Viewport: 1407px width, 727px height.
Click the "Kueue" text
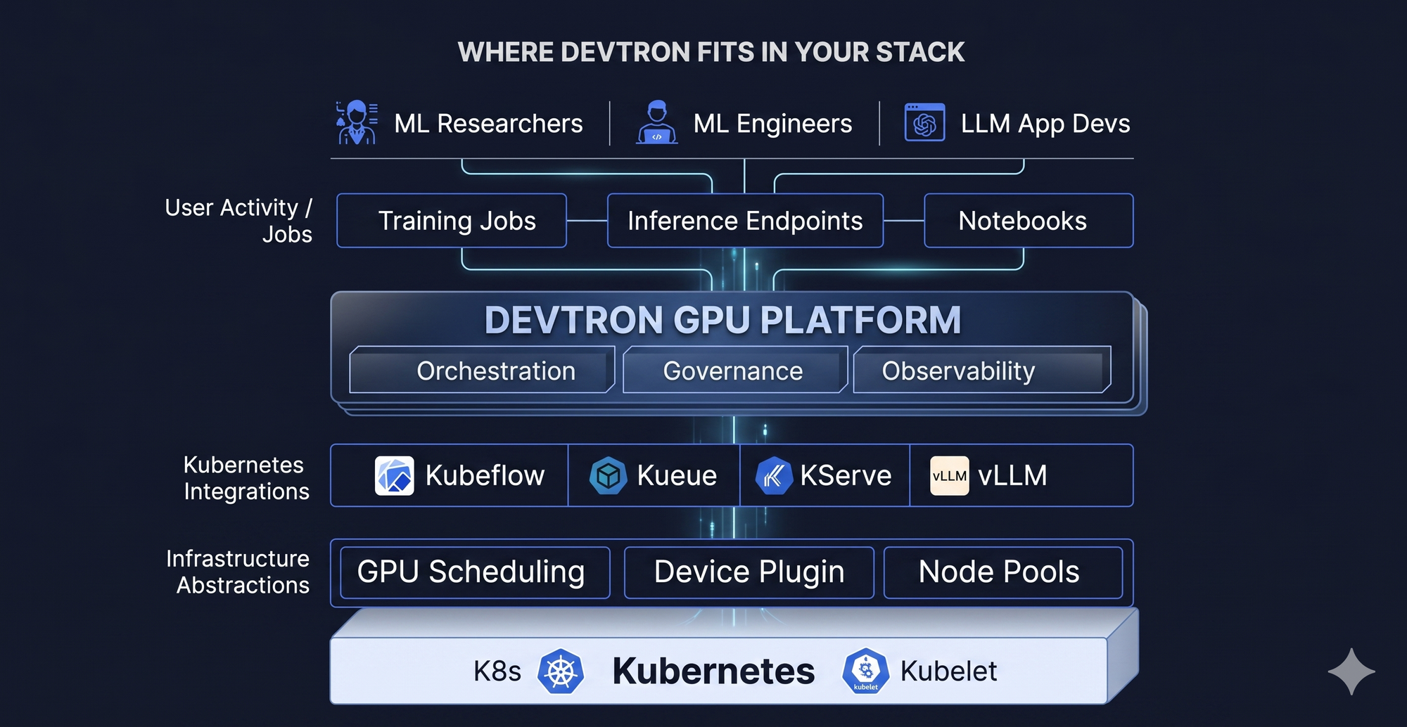[x=677, y=476]
